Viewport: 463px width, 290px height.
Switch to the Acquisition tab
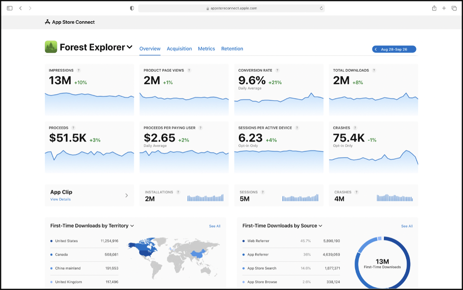179,48
